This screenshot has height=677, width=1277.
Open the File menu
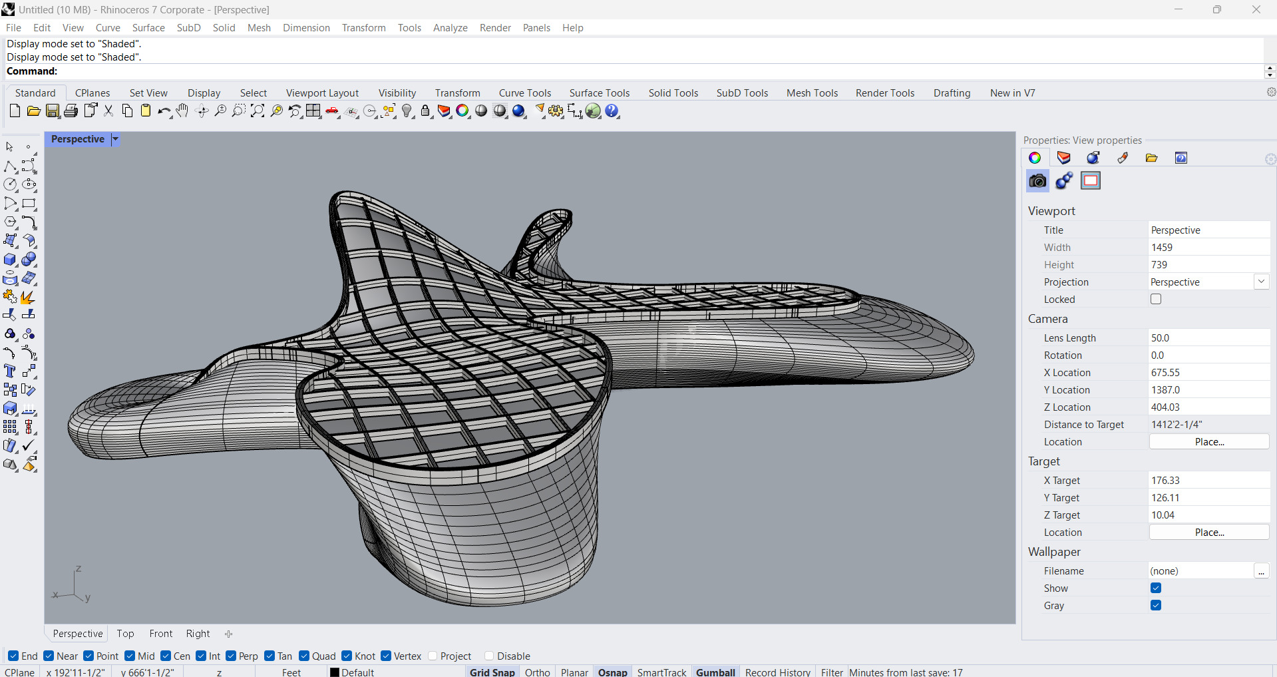[x=13, y=28]
